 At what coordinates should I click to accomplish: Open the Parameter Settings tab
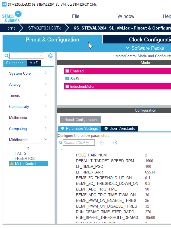pyautogui.click(x=79, y=129)
